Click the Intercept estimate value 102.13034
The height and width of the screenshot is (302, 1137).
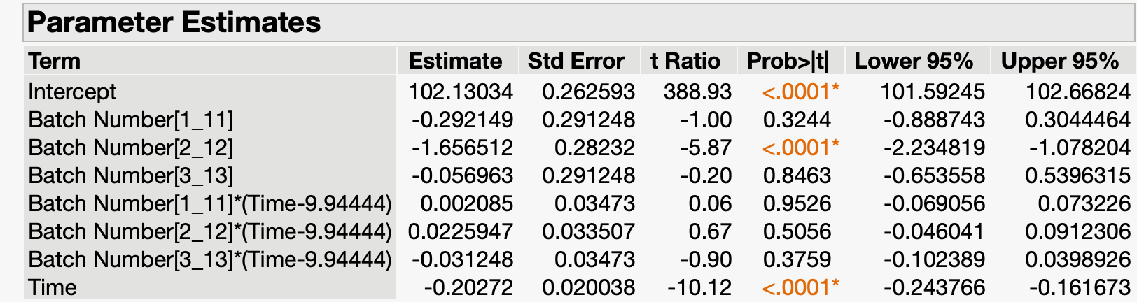click(x=461, y=92)
